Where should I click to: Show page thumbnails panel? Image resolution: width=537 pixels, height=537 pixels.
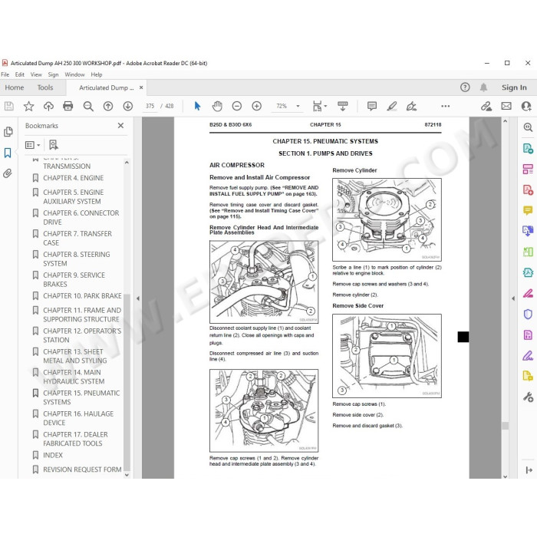pyautogui.click(x=8, y=132)
